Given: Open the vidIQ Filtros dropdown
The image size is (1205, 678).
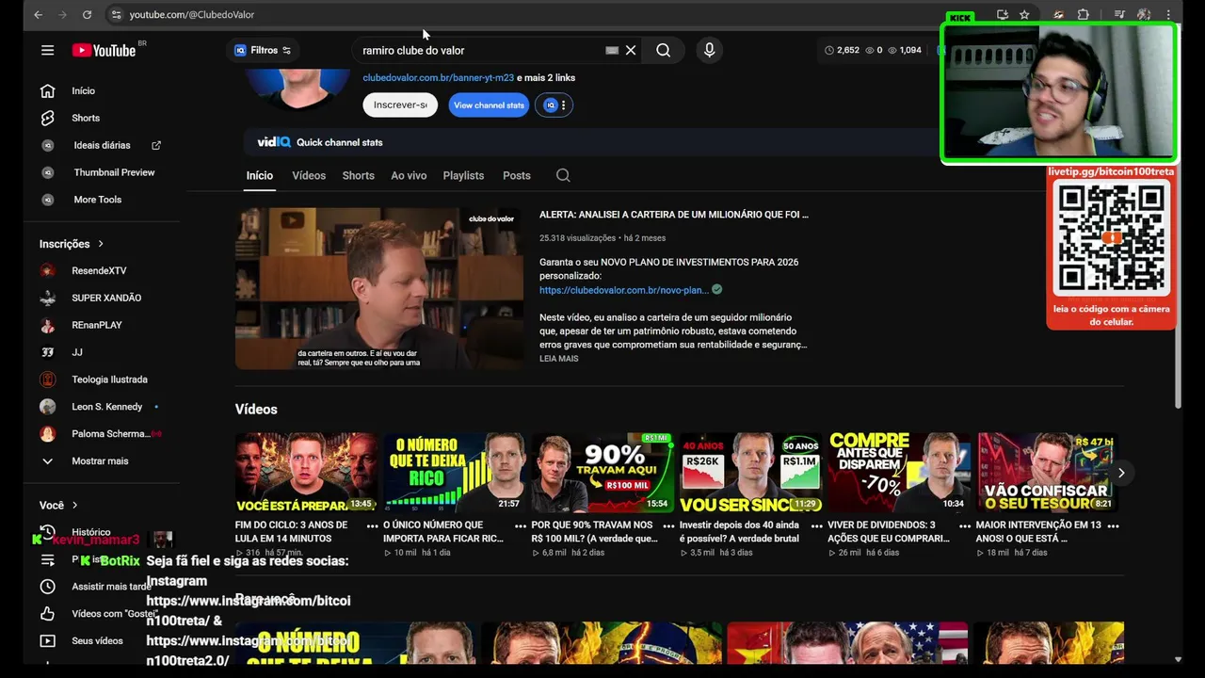Looking at the screenshot, I should pyautogui.click(x=263, y=51).
